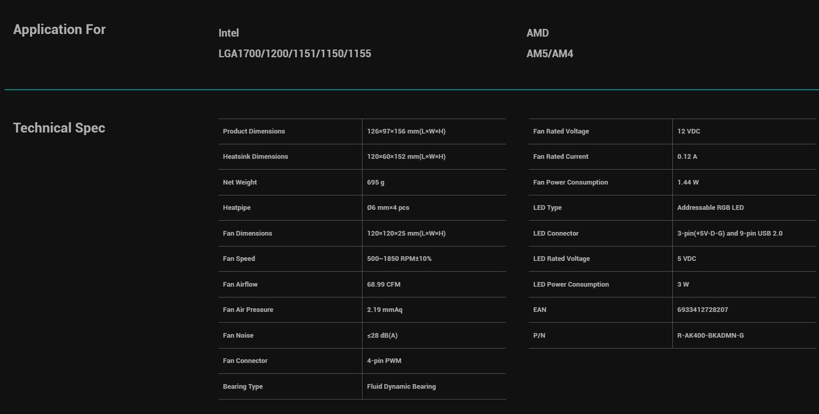This screenshot has width=819, height=414.
Task: Click the Fan Noise row label
Action: [x=238, y=335]
